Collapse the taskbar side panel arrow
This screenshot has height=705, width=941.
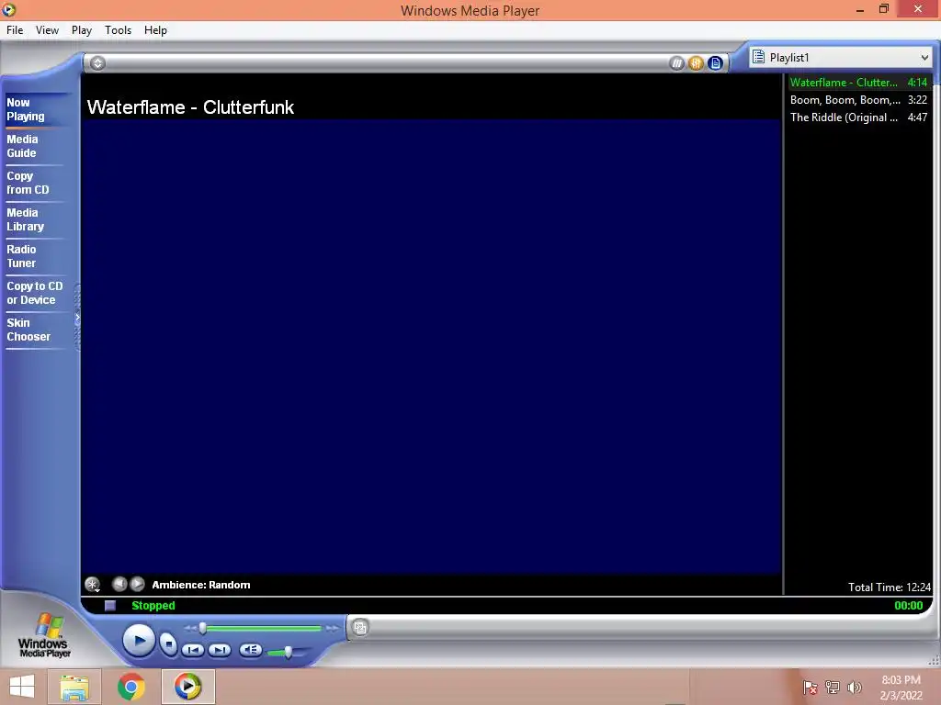(x=77, y=318)
